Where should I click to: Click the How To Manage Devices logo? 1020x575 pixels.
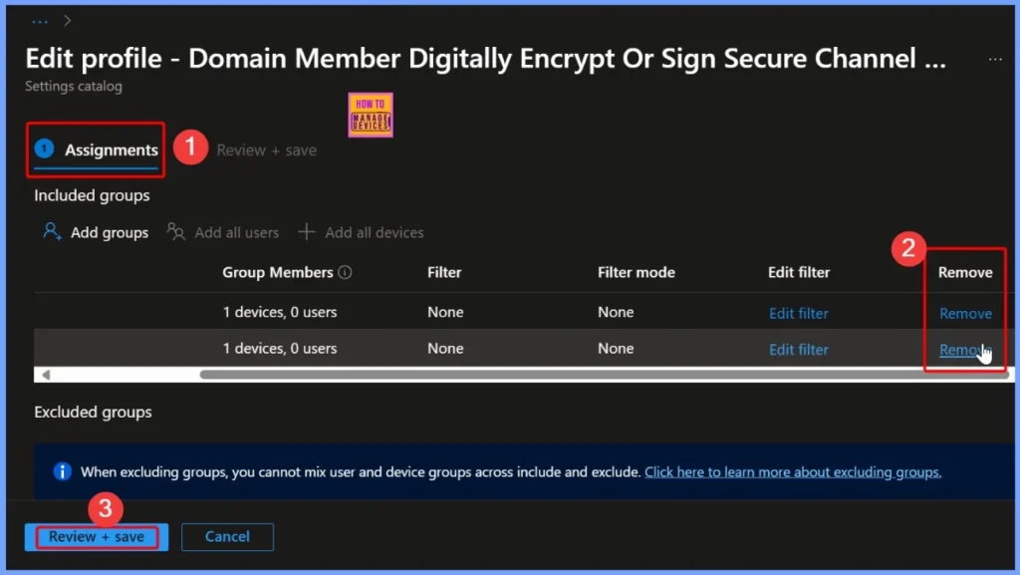(x=370, y=114)
